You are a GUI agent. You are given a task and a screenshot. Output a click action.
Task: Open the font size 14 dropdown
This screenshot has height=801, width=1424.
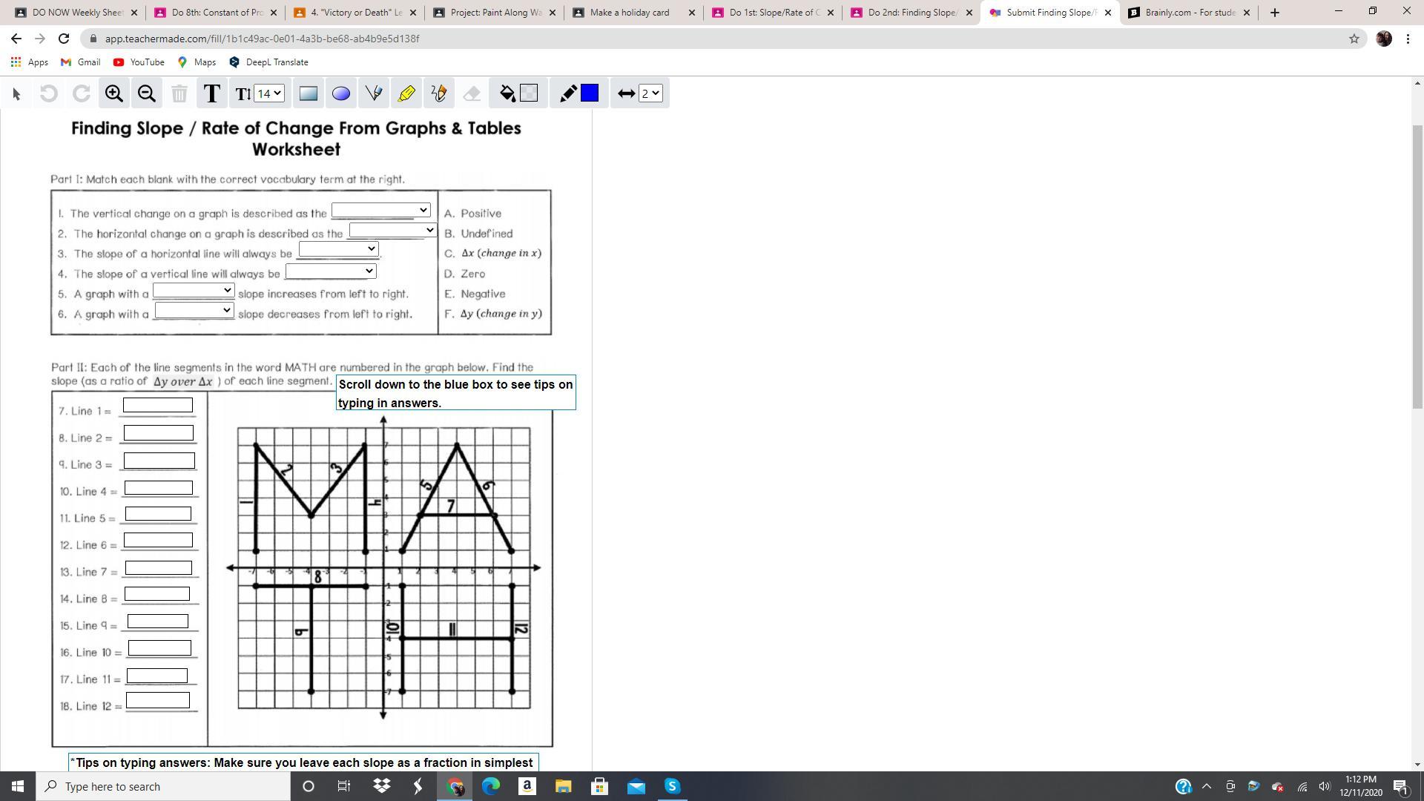point(268,93)
